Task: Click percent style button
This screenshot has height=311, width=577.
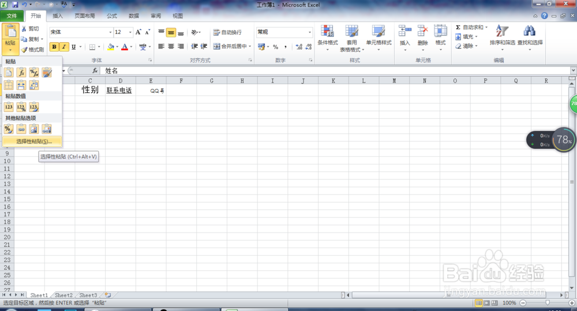Action: 276,47
